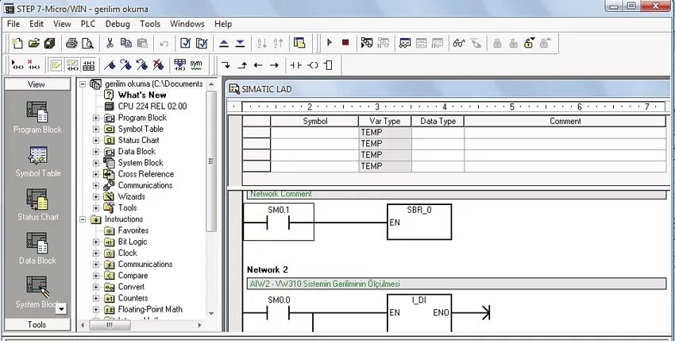Click the yellow Force padlock icon
The width and height of the screenshot is (675, 341).
point(529,43)
